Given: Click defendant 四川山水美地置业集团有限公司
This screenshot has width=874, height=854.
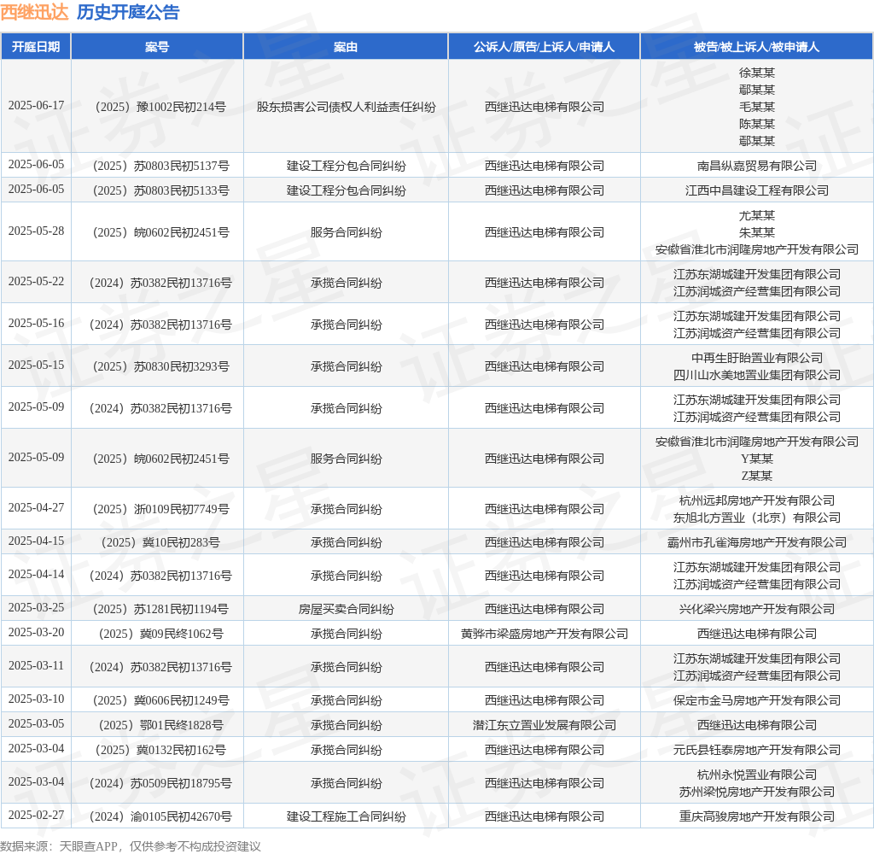Looking at the screenshot, I should 756,375.
